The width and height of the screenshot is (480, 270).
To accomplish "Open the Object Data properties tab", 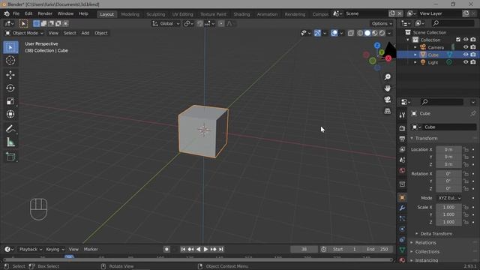I will [x=402, y=250].
